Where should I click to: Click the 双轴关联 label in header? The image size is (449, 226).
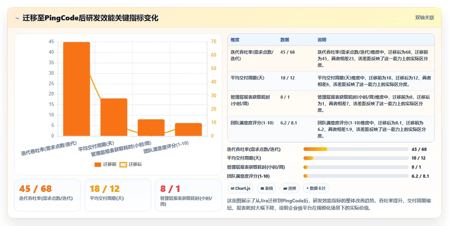point(425,18)
